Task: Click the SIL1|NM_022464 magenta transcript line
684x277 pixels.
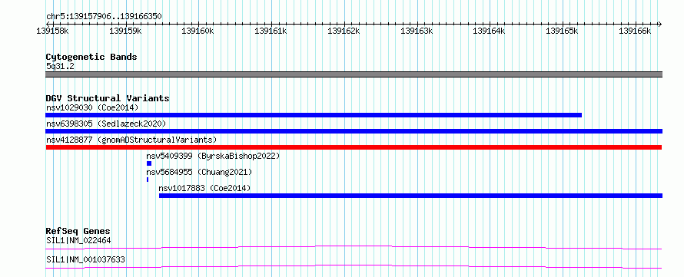Action: [354, 247]
